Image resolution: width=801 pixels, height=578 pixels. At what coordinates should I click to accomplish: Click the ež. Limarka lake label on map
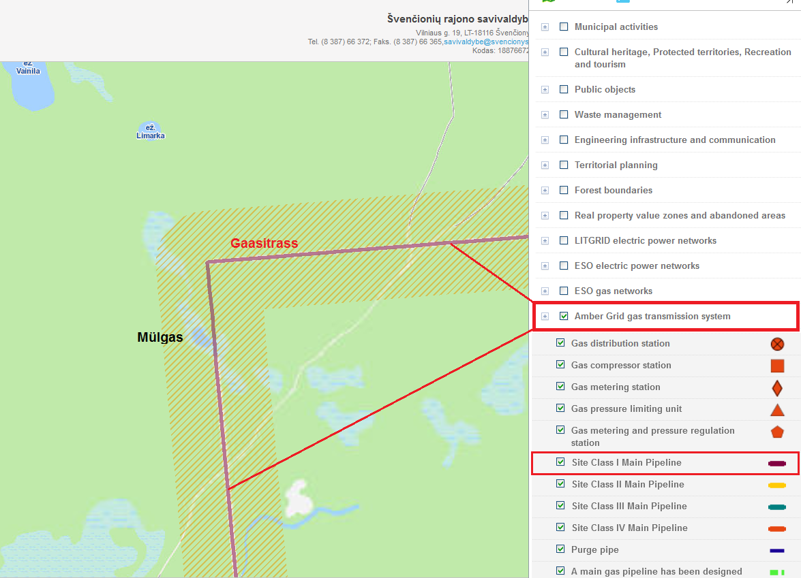pyautogui.click(x=150, y=131)
